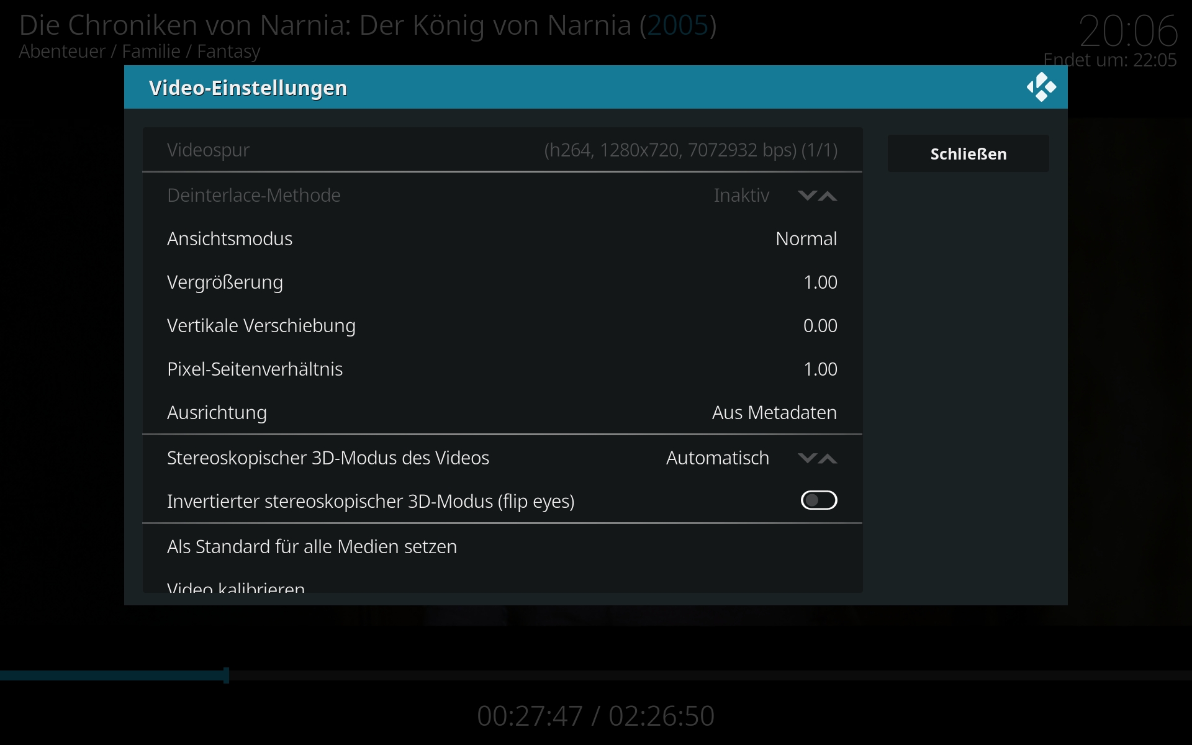Click the genre line Abenteuer / Familie / Fantasy
This screenshot has width=1192, height=745.
click(140, 52)
